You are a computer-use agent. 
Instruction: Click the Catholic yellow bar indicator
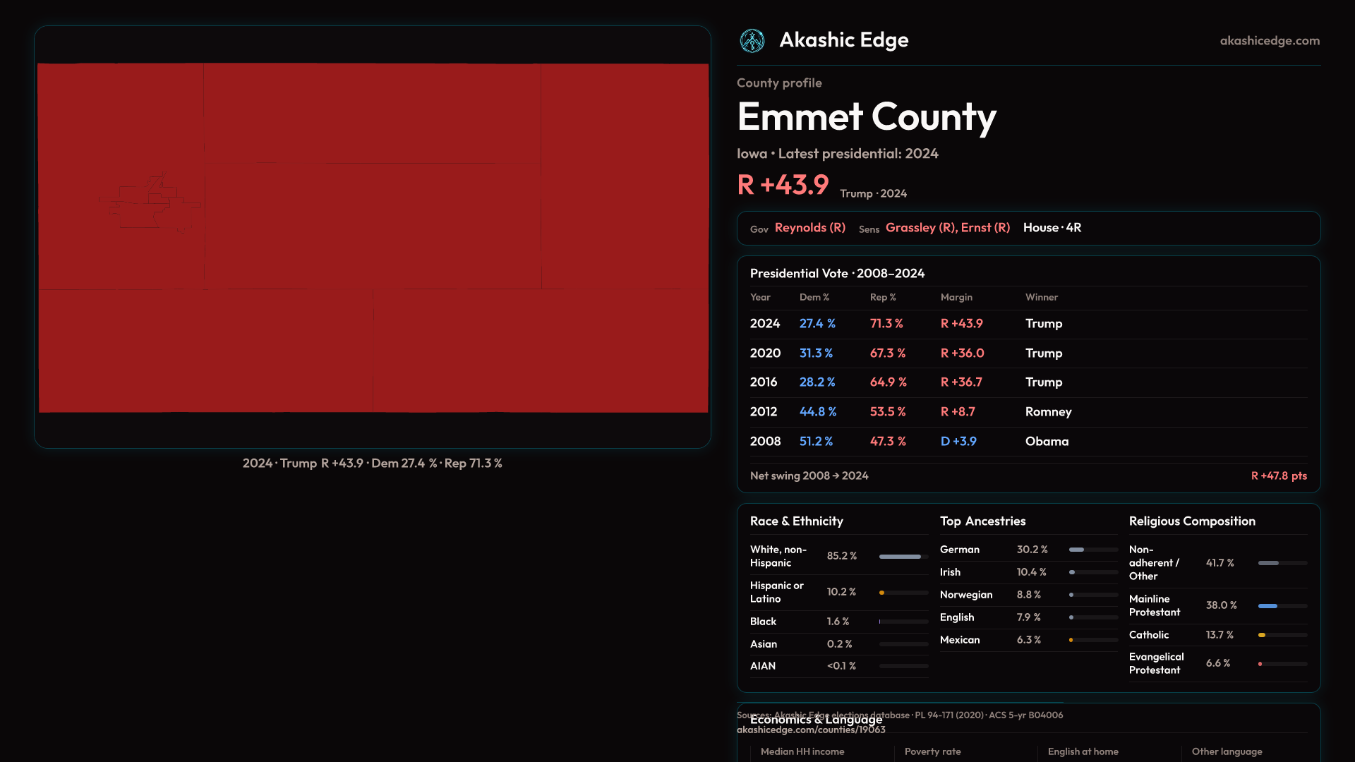(1262, 635)
